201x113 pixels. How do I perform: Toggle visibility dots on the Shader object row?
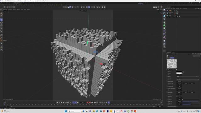pos(175,11)
